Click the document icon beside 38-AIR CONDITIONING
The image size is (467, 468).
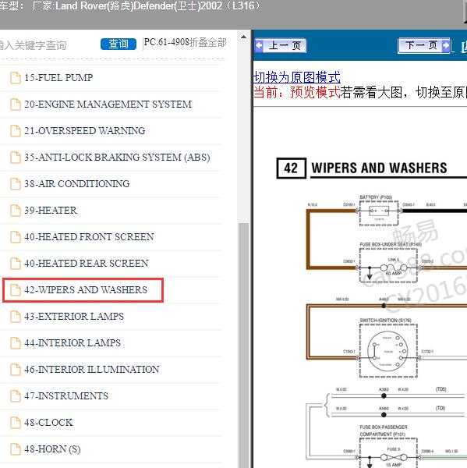point(16,184)
